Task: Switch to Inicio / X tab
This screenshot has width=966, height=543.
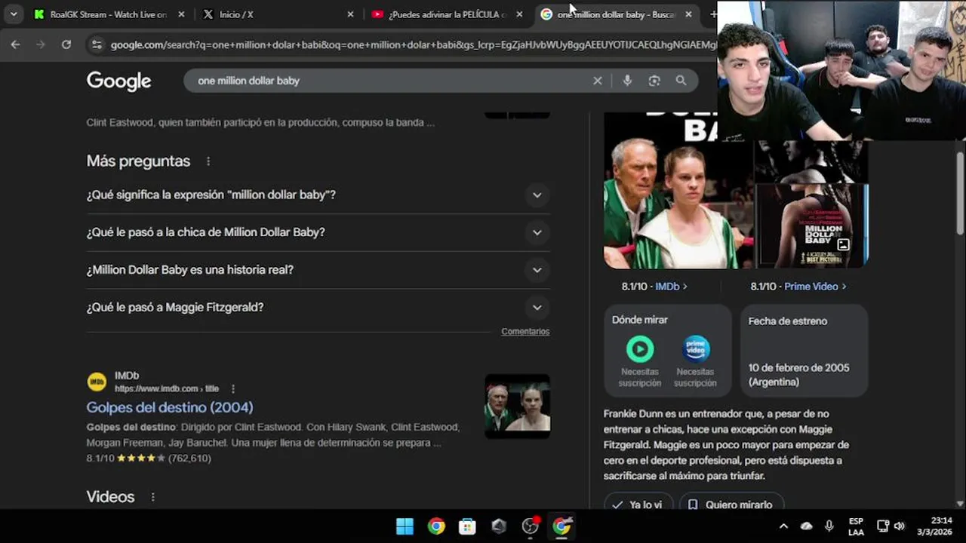Action: click(279, 14)
